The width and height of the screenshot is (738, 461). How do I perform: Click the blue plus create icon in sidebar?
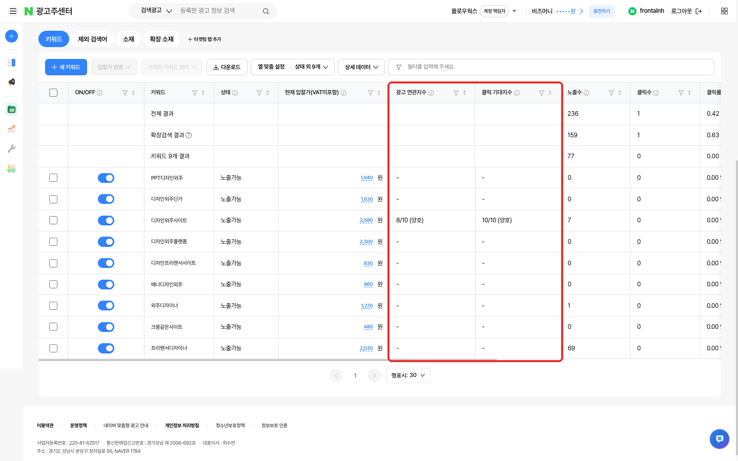(x=11, y=36)
